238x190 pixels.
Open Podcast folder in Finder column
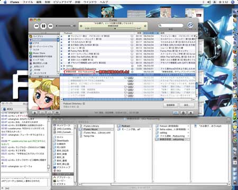(x=134, y=126)
